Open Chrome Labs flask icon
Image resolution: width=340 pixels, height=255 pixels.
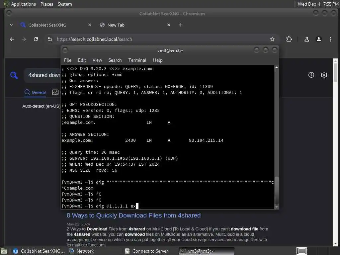pyautogui.click(x=306, y=39)
